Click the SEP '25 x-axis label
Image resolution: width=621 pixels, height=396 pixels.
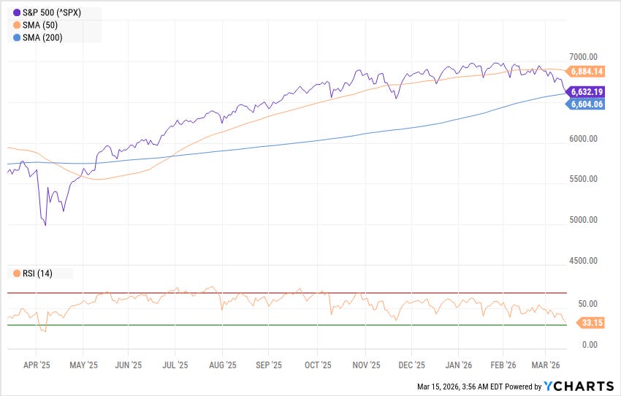[x=269, y=365]
